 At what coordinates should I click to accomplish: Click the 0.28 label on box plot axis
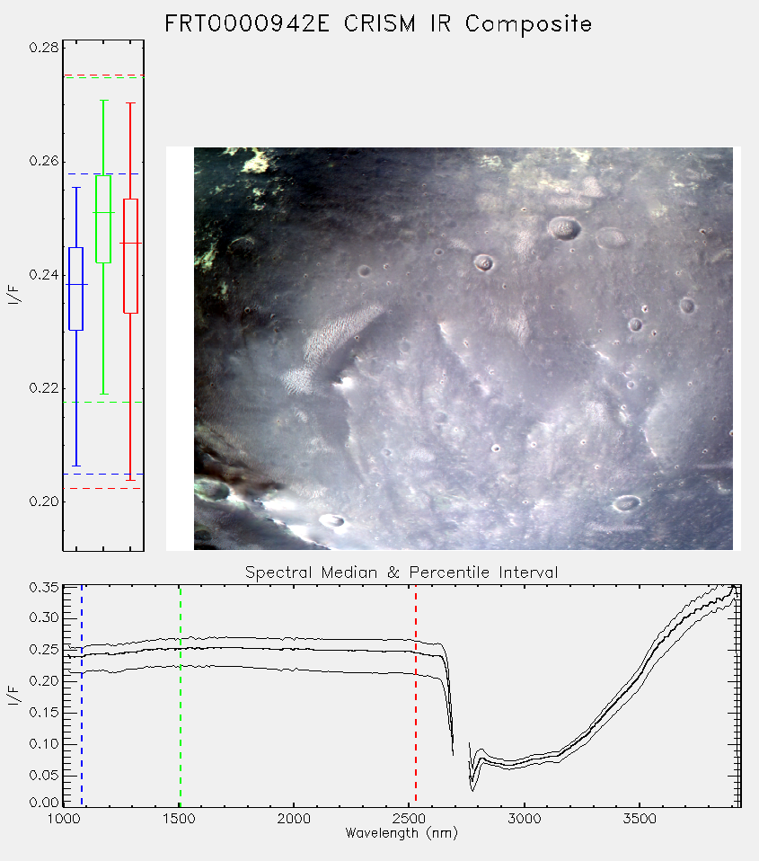coord(44,48)
